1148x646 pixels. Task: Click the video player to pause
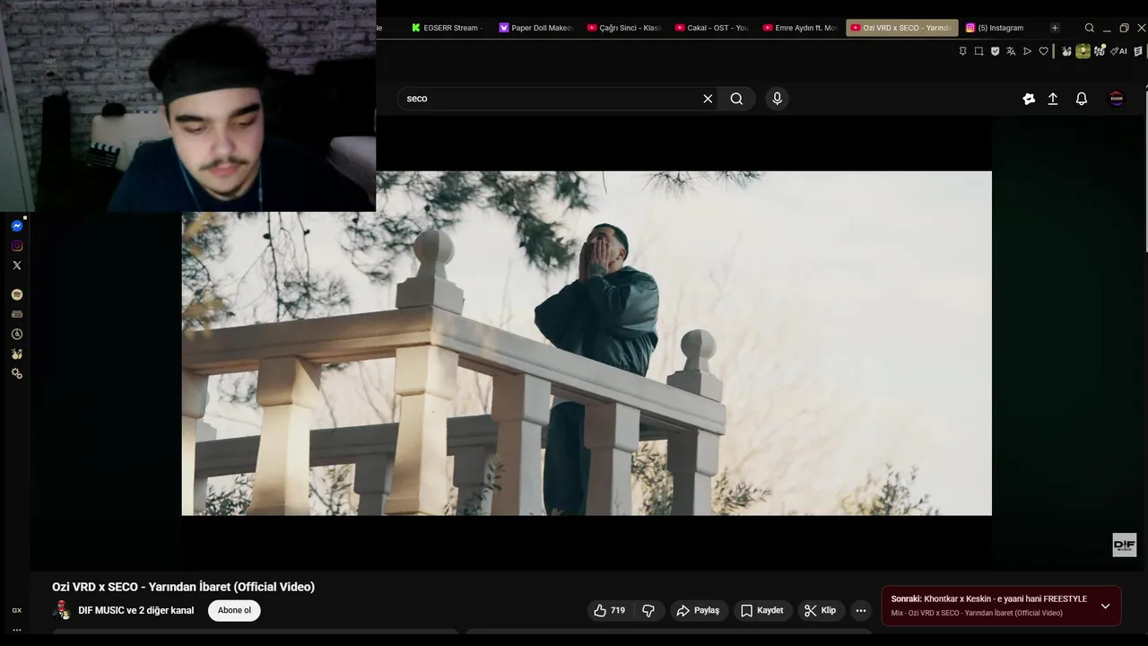pyautogui.click(x=587, y=343)
